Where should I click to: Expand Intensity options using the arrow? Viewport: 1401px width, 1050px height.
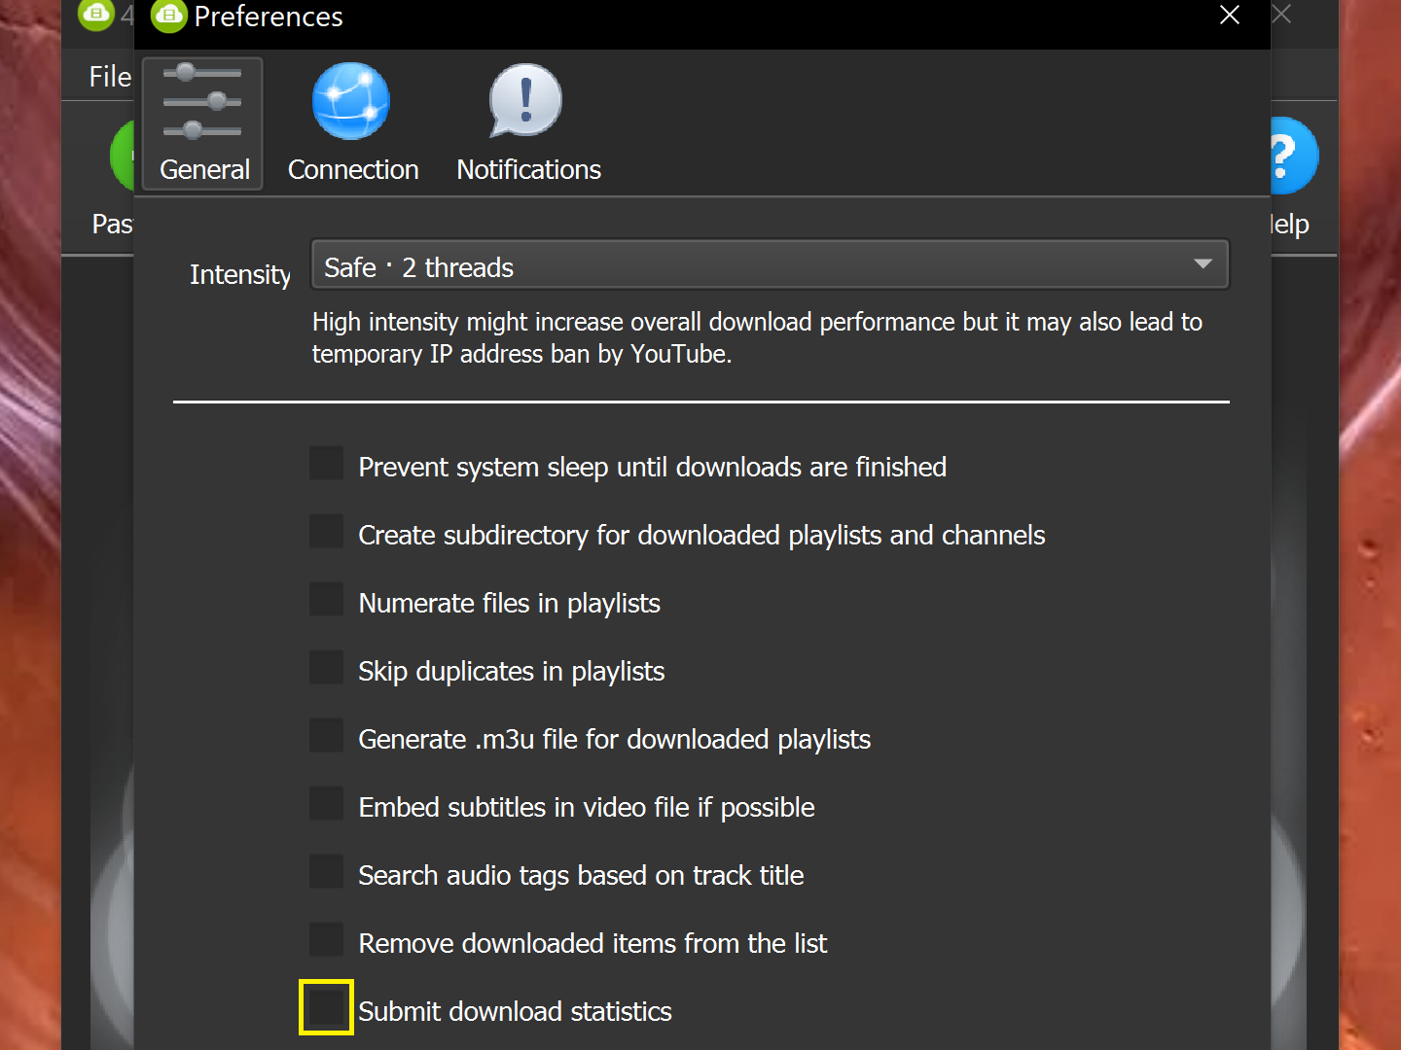(x=1203, y=265)
